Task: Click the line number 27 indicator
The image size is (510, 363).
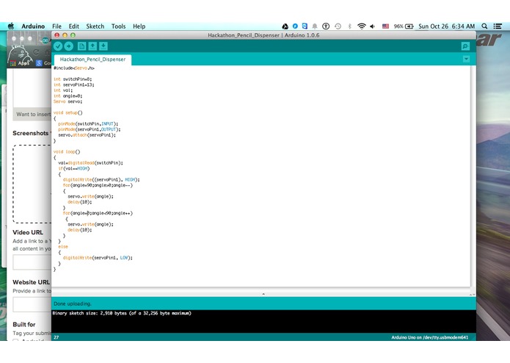Action: coord(57,337)
